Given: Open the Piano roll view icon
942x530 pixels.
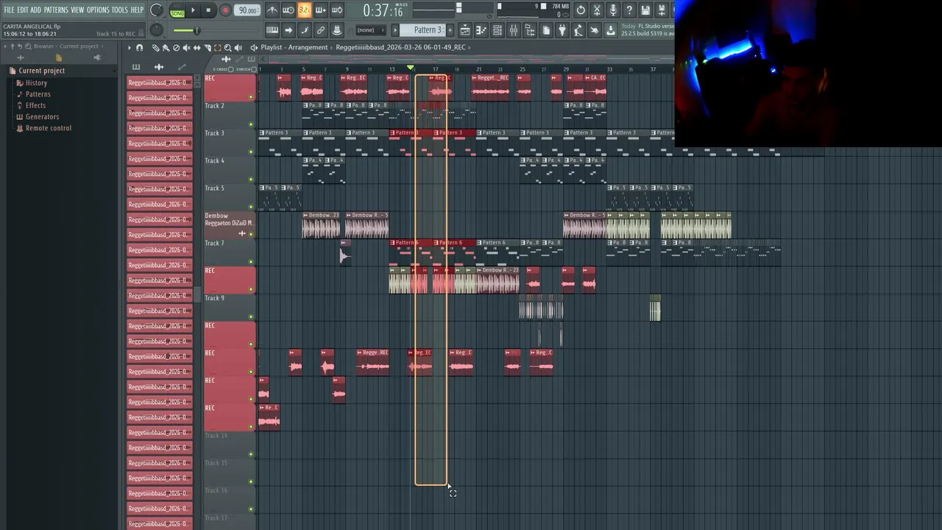Looking at the screenshot, I should pyautogui.click(x=481, y=30).
